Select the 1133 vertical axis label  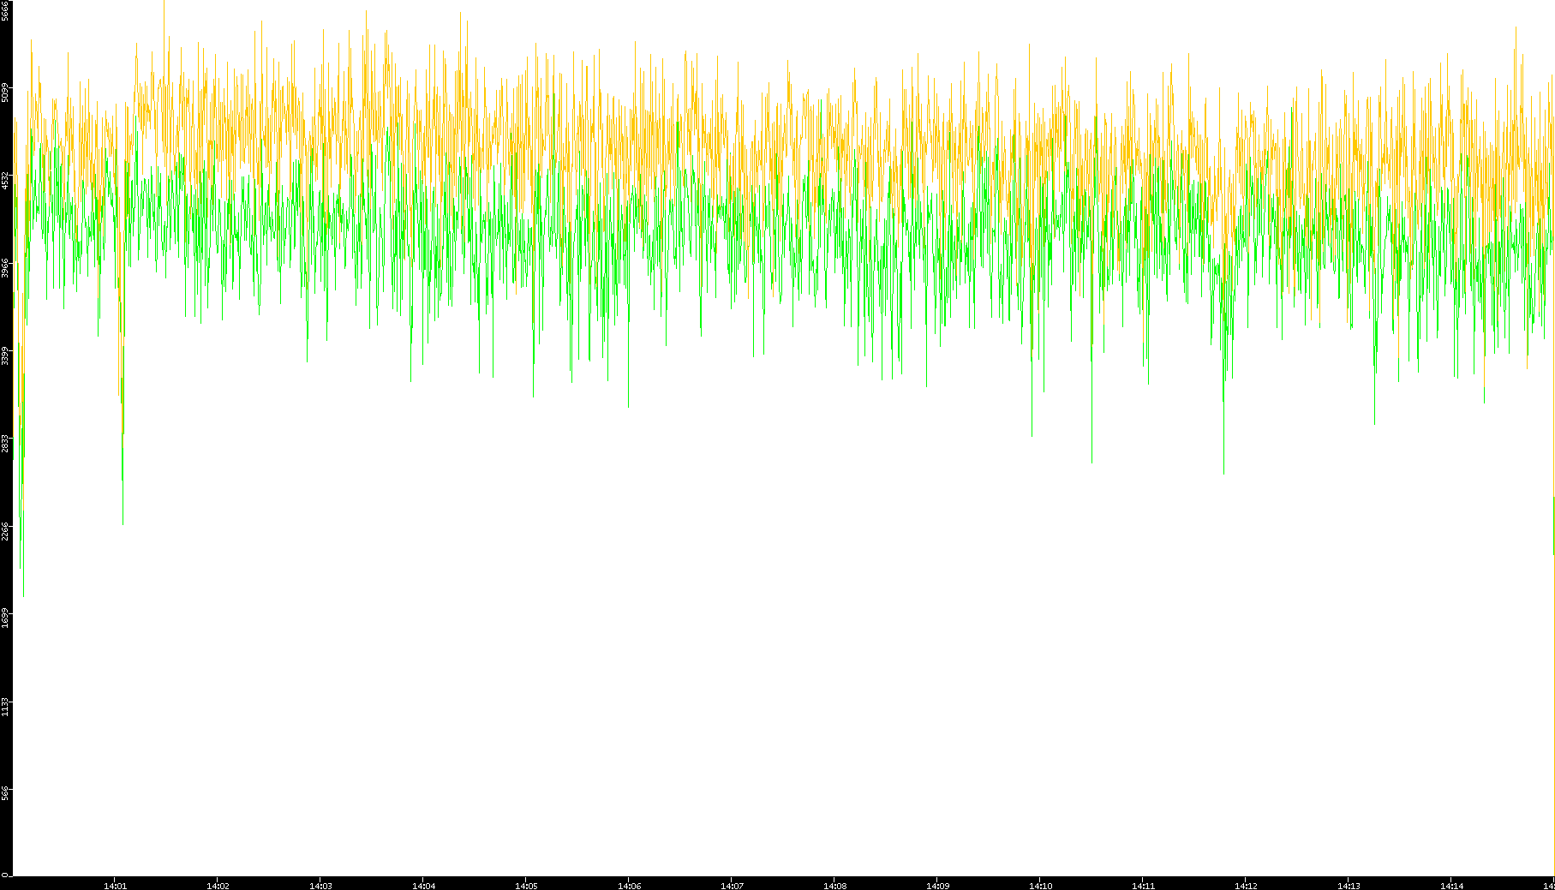(x=6, y=707)
